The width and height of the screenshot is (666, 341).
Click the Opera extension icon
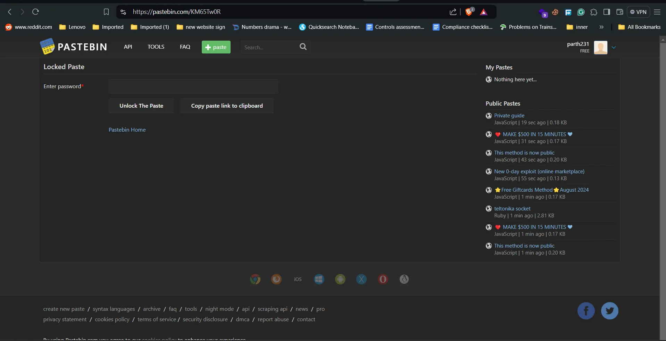[383, 279]
